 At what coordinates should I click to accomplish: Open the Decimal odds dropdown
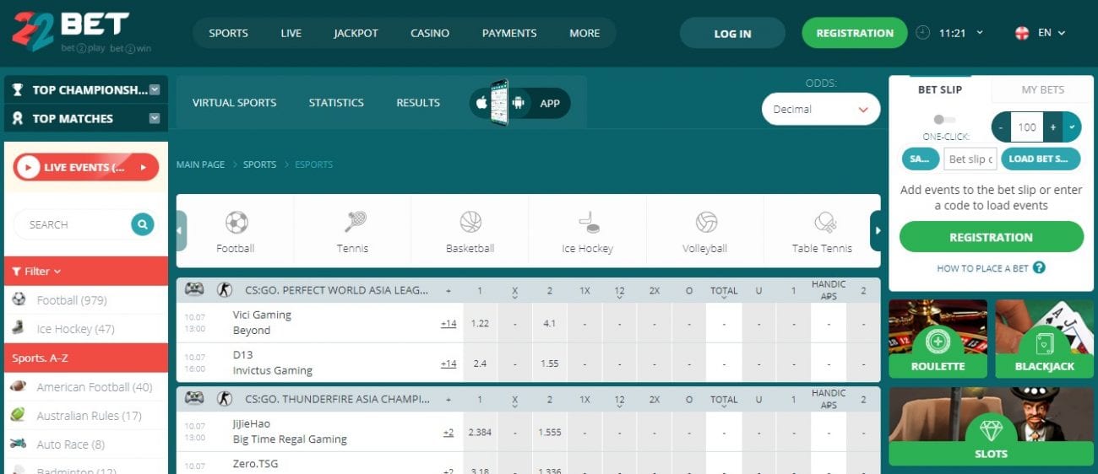coord(821,109)
